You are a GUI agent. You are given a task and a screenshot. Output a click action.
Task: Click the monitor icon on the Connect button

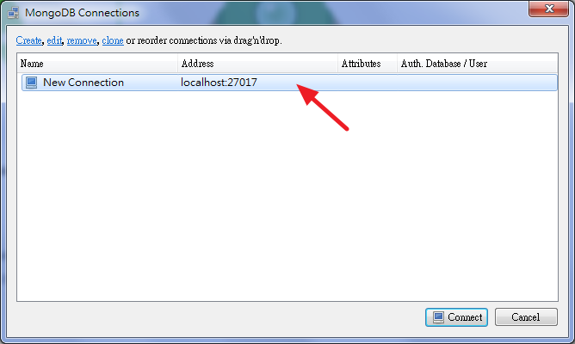pos(438,317)
